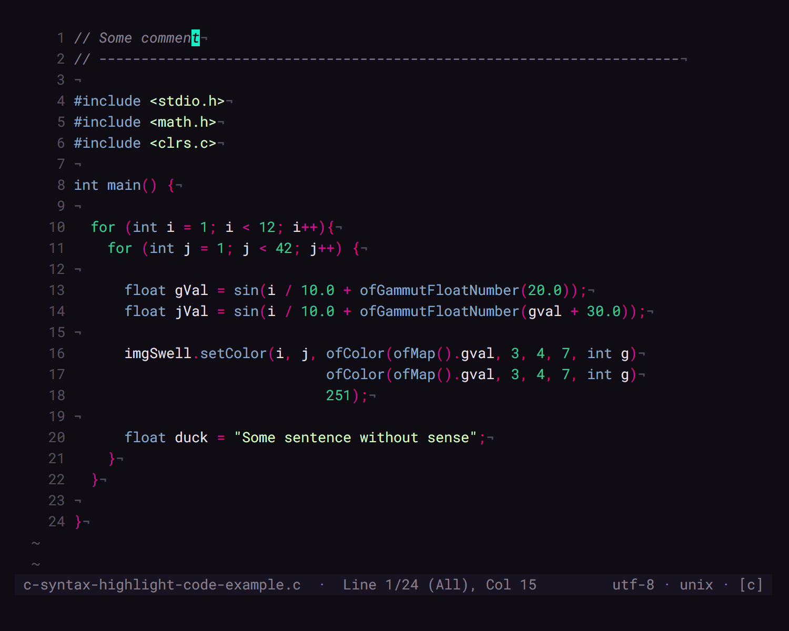Select line number 24

[x=56, y=522]
